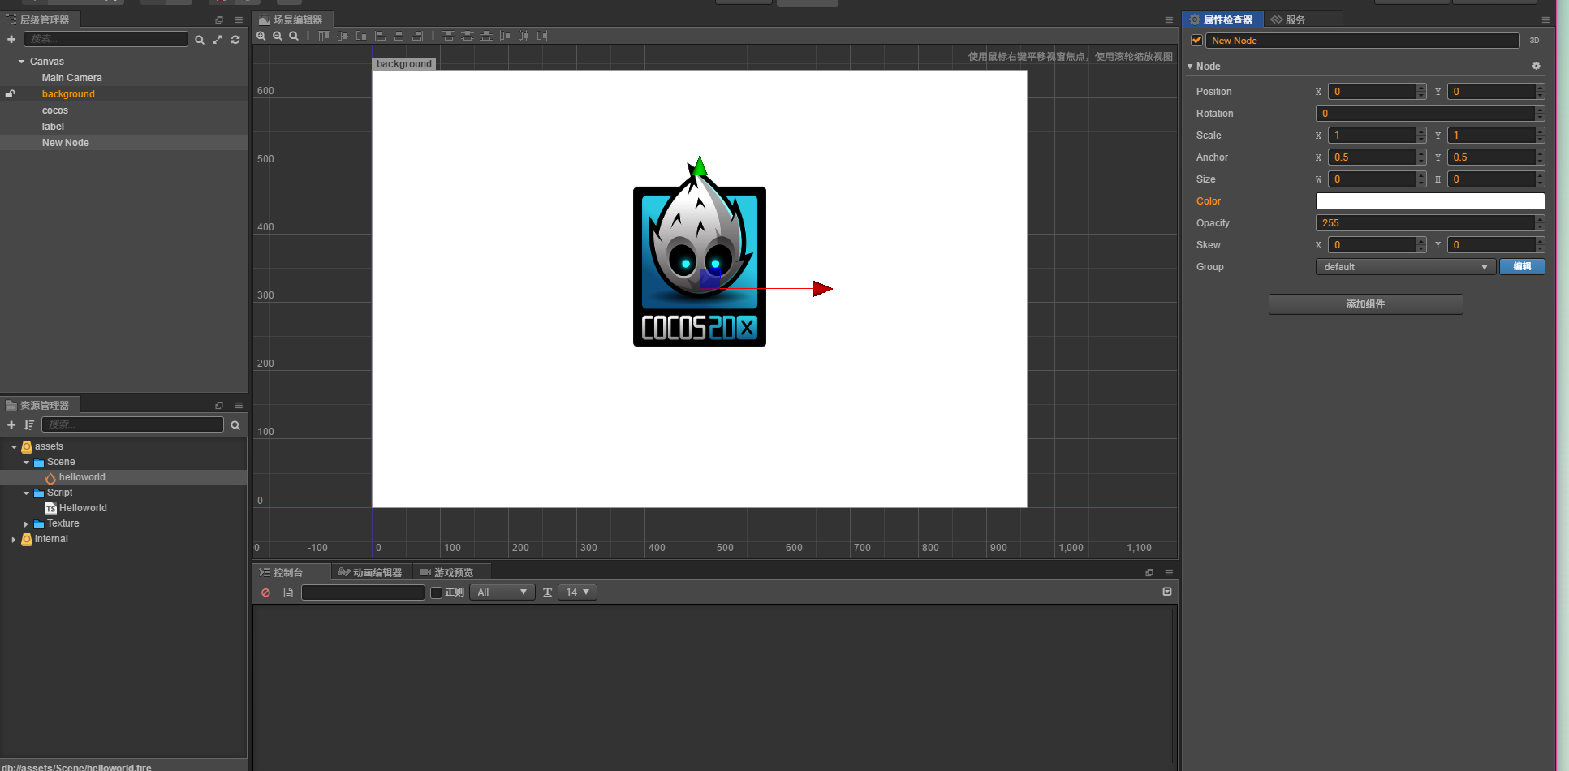
Task: Reset the scene editor zoom
Action: [294, 36]
